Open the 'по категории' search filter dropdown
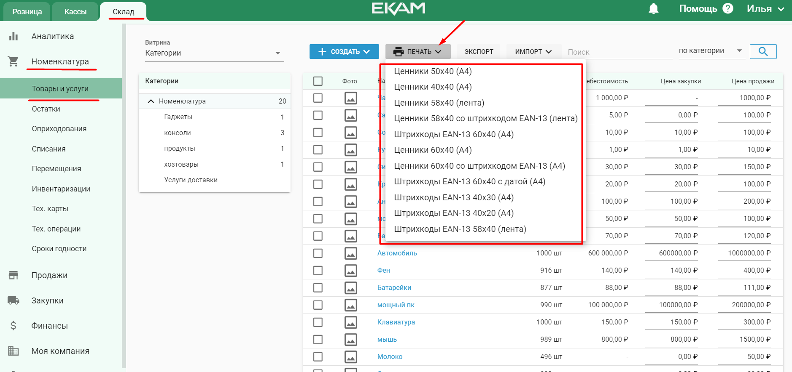The height and width of the screenshot is (372, 792). tap(711, 51)
